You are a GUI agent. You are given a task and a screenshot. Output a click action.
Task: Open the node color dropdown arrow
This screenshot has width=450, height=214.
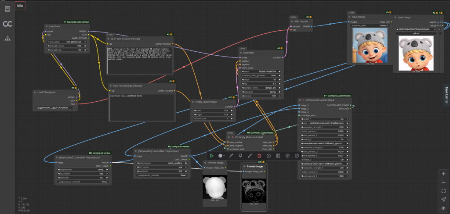pyautogui.click(x=225, y=156)
